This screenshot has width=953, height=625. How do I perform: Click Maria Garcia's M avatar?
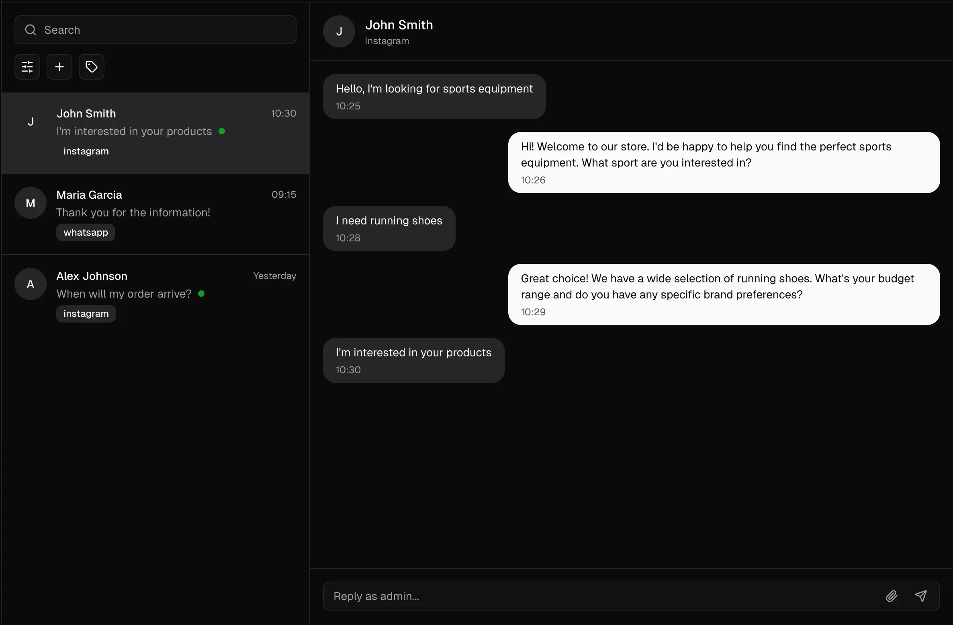coord(31,203)
